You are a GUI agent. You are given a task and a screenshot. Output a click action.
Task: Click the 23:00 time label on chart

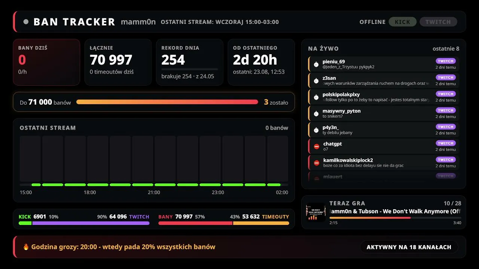tap(218, 192)
